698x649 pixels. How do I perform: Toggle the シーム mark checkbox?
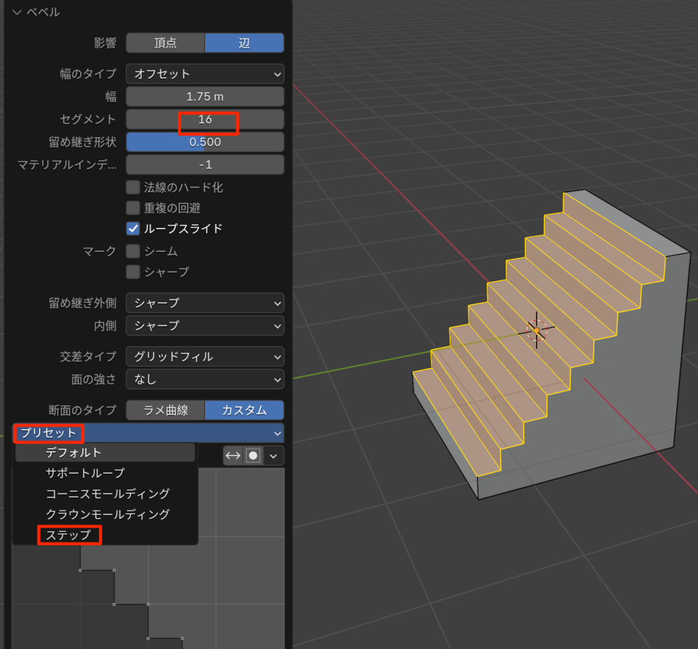coord(133,251)
